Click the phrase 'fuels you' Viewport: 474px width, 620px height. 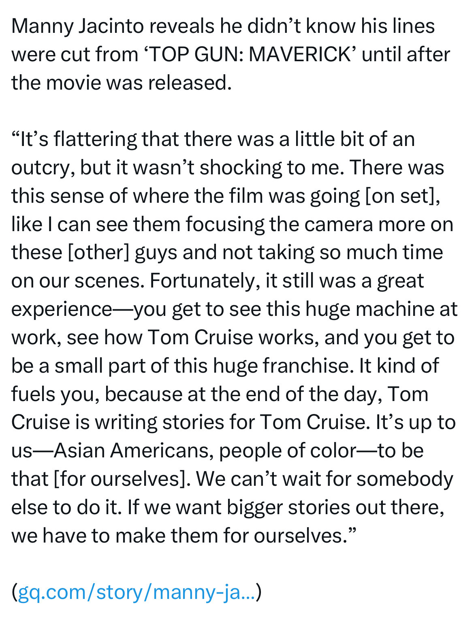(55, 394)
